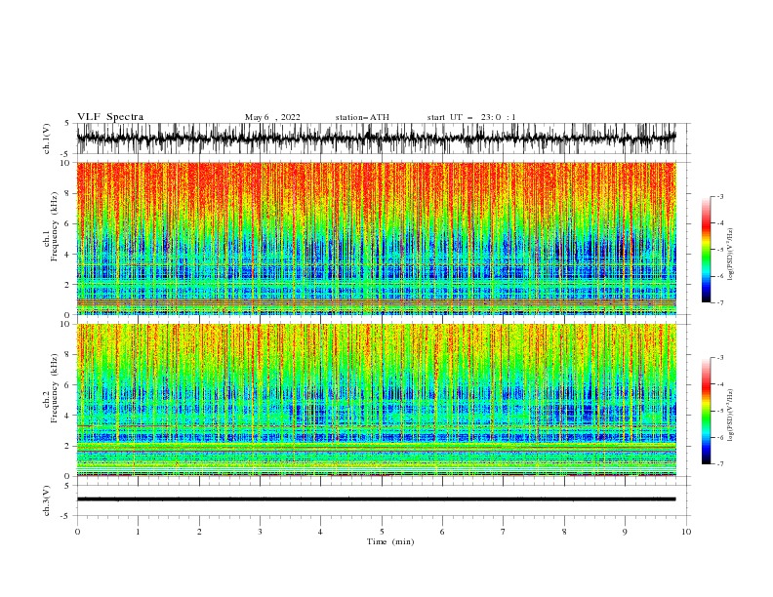The width and height of the screenshot is (773, 597).
Task: Click the 'Time (min)' axis label
Action: coord(390,541)
